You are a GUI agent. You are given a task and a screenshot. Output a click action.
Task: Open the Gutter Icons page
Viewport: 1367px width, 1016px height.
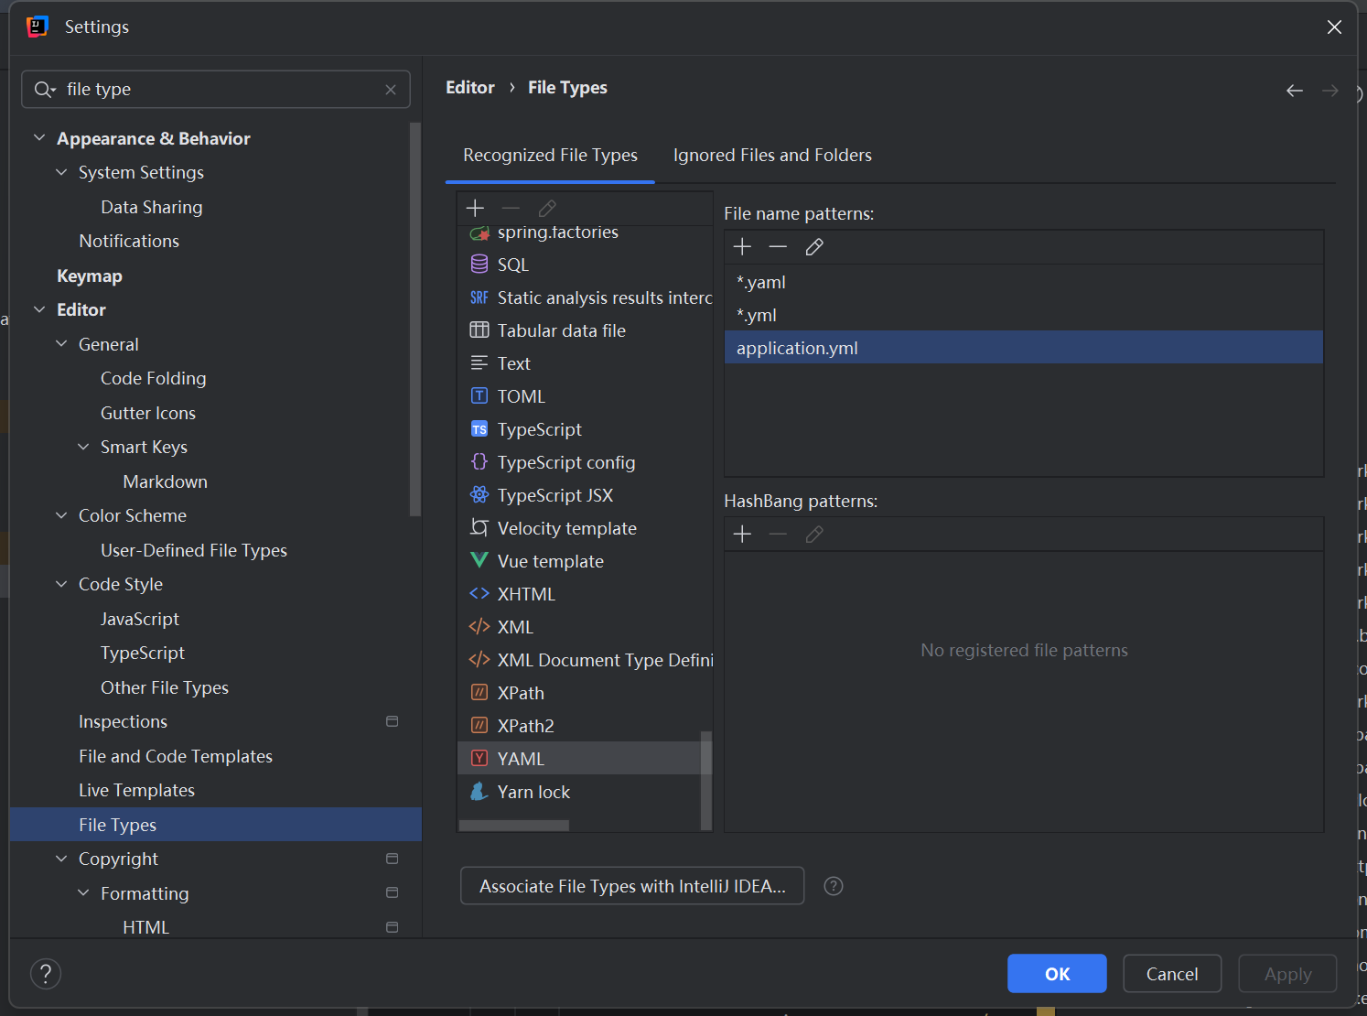pos(148,413)
